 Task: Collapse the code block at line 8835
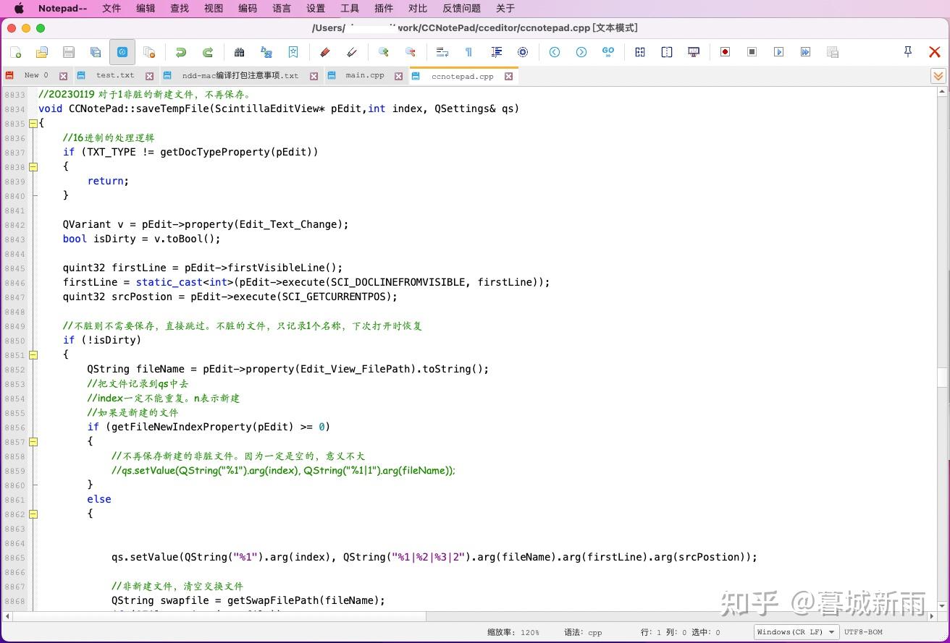click(x=33, y=124)
